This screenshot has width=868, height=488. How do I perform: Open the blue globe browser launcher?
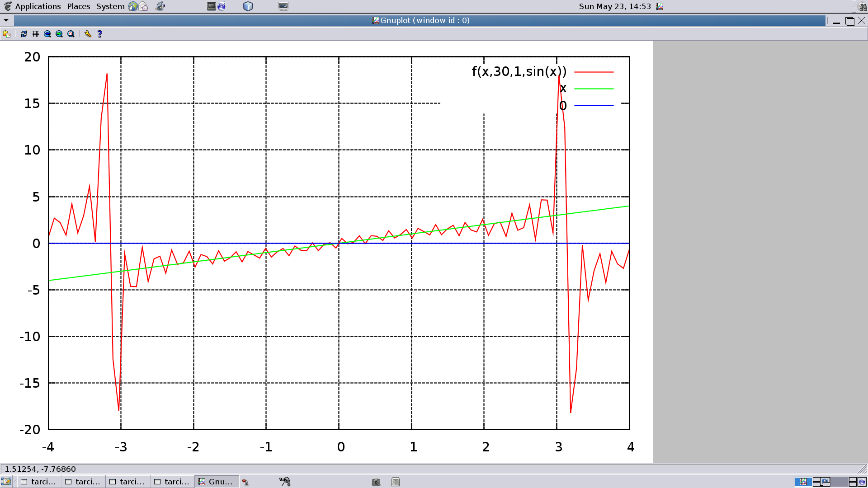(222, 6)
